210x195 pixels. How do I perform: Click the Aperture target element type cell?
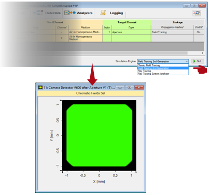click(x=131, y=32)
